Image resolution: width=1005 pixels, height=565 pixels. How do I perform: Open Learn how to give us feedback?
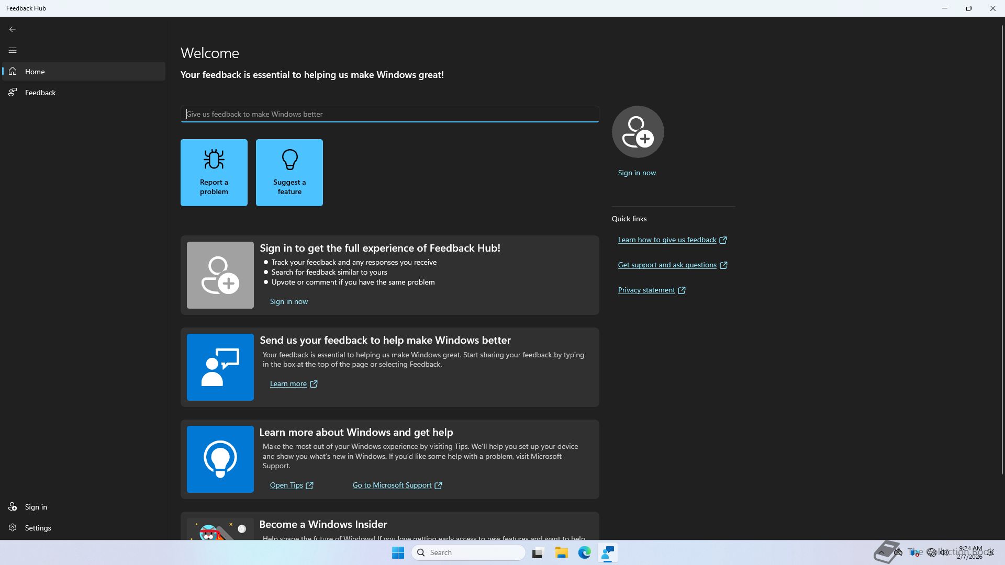click(x=667, y=240)
